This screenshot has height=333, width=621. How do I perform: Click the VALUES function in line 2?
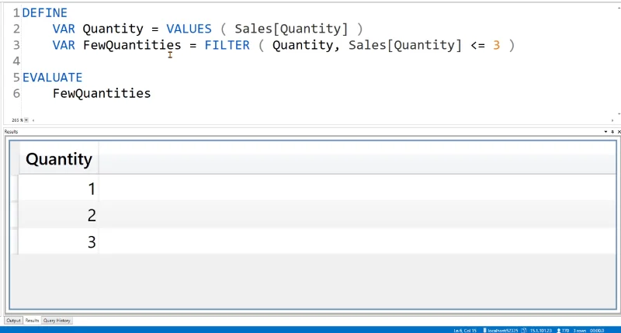click(x=189, y=29)
